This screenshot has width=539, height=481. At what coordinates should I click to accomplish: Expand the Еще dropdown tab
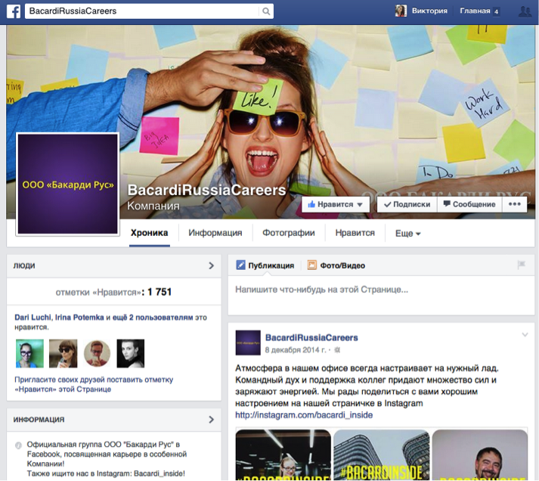pyautogui.click(x=407, y=233)
